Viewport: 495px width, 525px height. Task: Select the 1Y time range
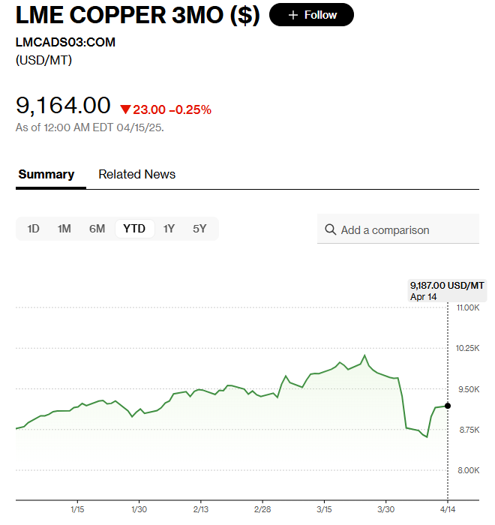point(169,229)
